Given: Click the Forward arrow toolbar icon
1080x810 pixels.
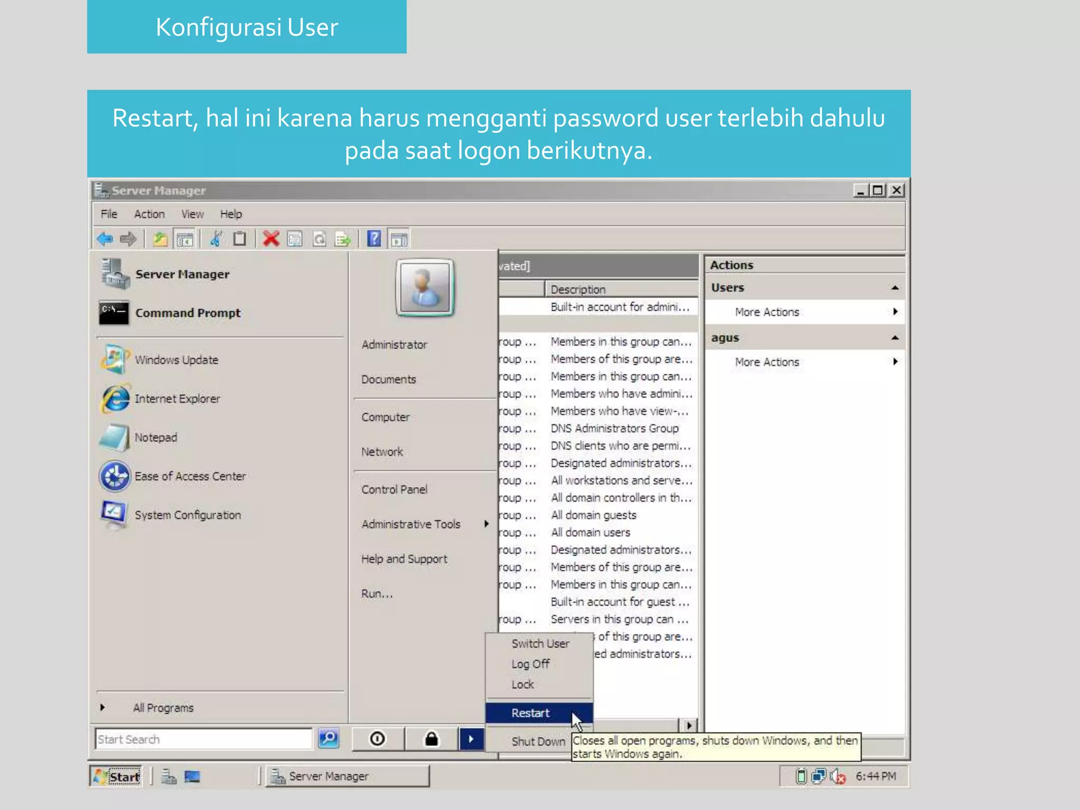Looking at the screenshot, I should point(128,239).
